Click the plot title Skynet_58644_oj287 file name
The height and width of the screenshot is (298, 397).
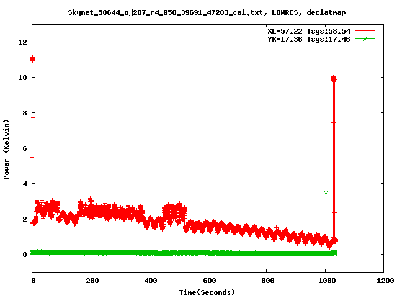pyautogui.click(x=166, y=12)
